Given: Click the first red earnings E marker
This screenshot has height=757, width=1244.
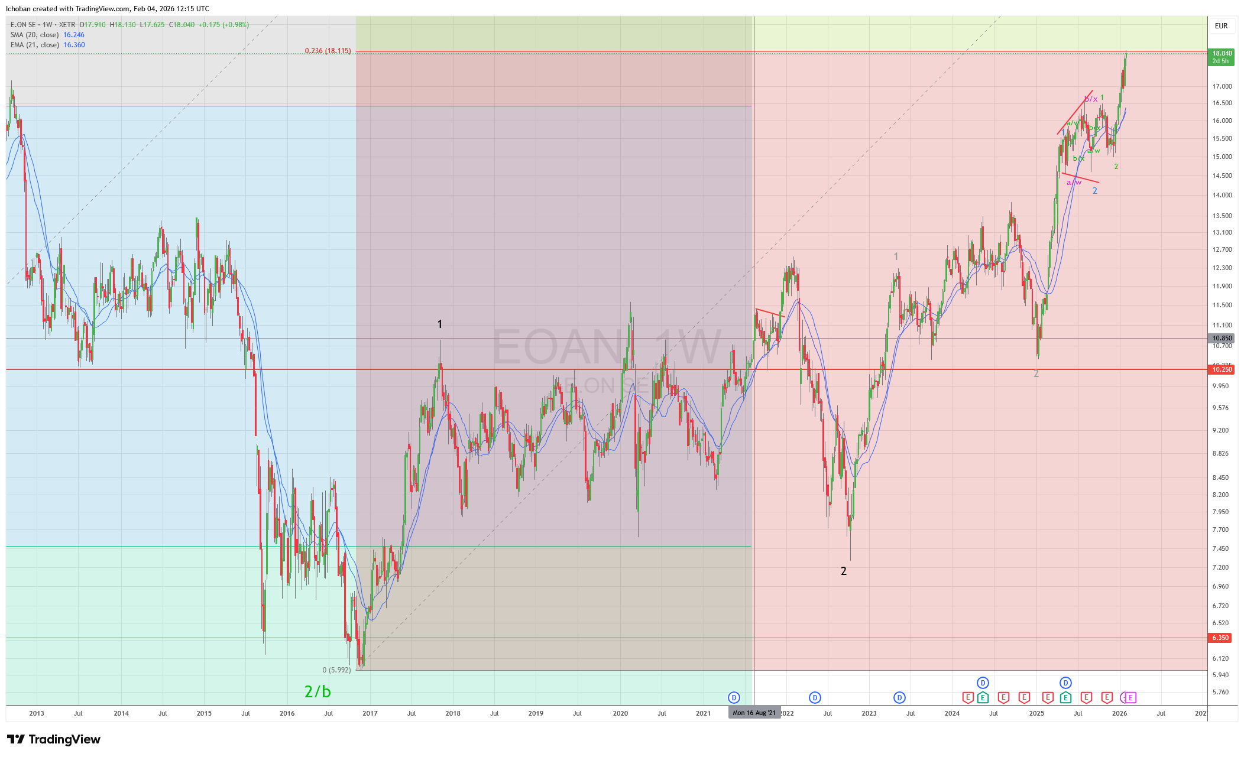Looking at the screenshot, I should point(968,697).
